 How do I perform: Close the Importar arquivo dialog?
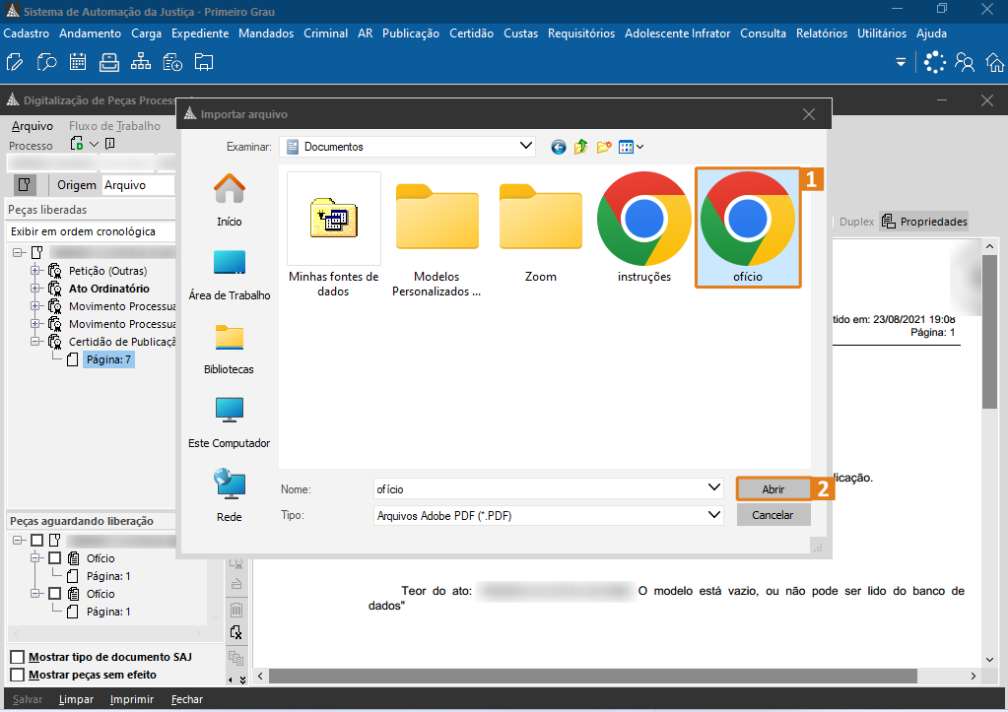[809, 114]
